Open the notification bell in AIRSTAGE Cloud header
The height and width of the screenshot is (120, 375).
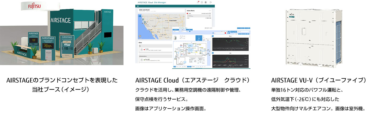point(198,2)
